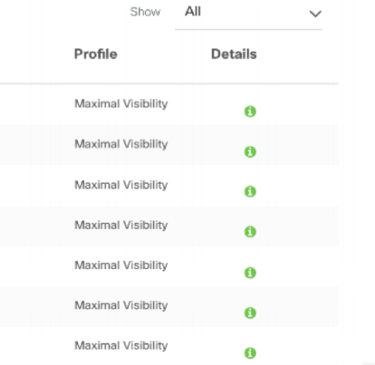
Task: Open details info icon in fifth row
Action: [x=250, y=272]
